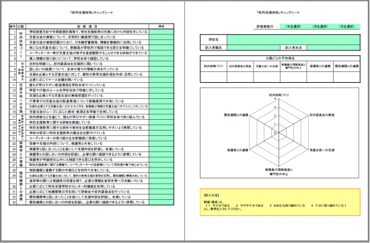Click the vertical 保護者との連携 category cell in the checklist

click(x=21, y=154)
